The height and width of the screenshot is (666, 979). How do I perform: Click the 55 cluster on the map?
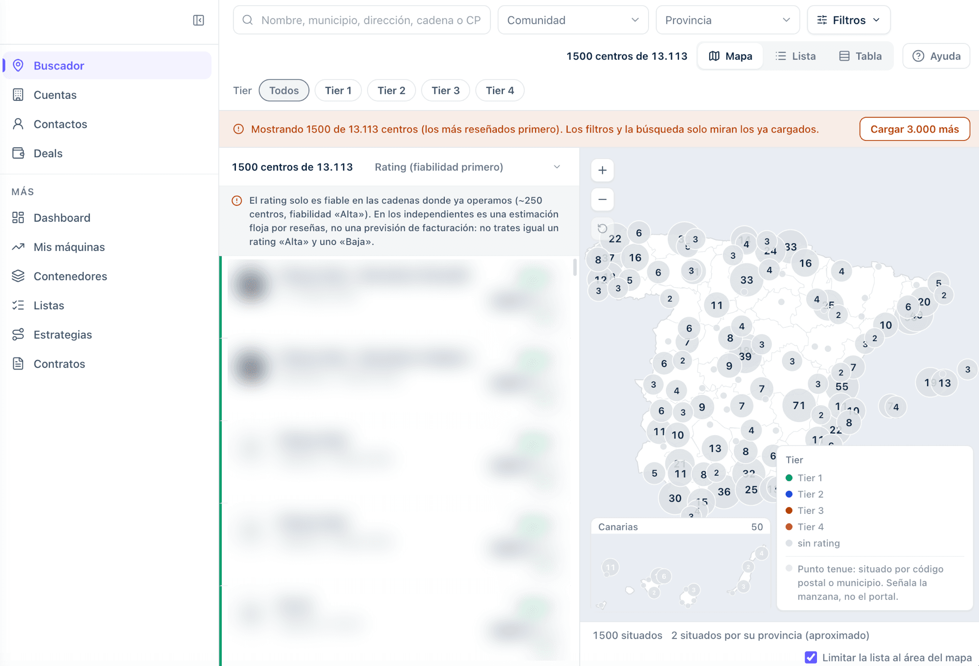click(x=842, y=387)
